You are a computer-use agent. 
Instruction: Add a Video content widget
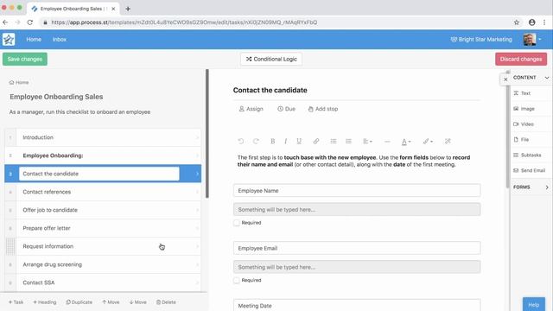pos(524,124)
